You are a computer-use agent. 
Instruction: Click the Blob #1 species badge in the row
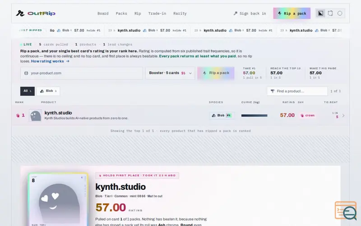coord(222,115)
